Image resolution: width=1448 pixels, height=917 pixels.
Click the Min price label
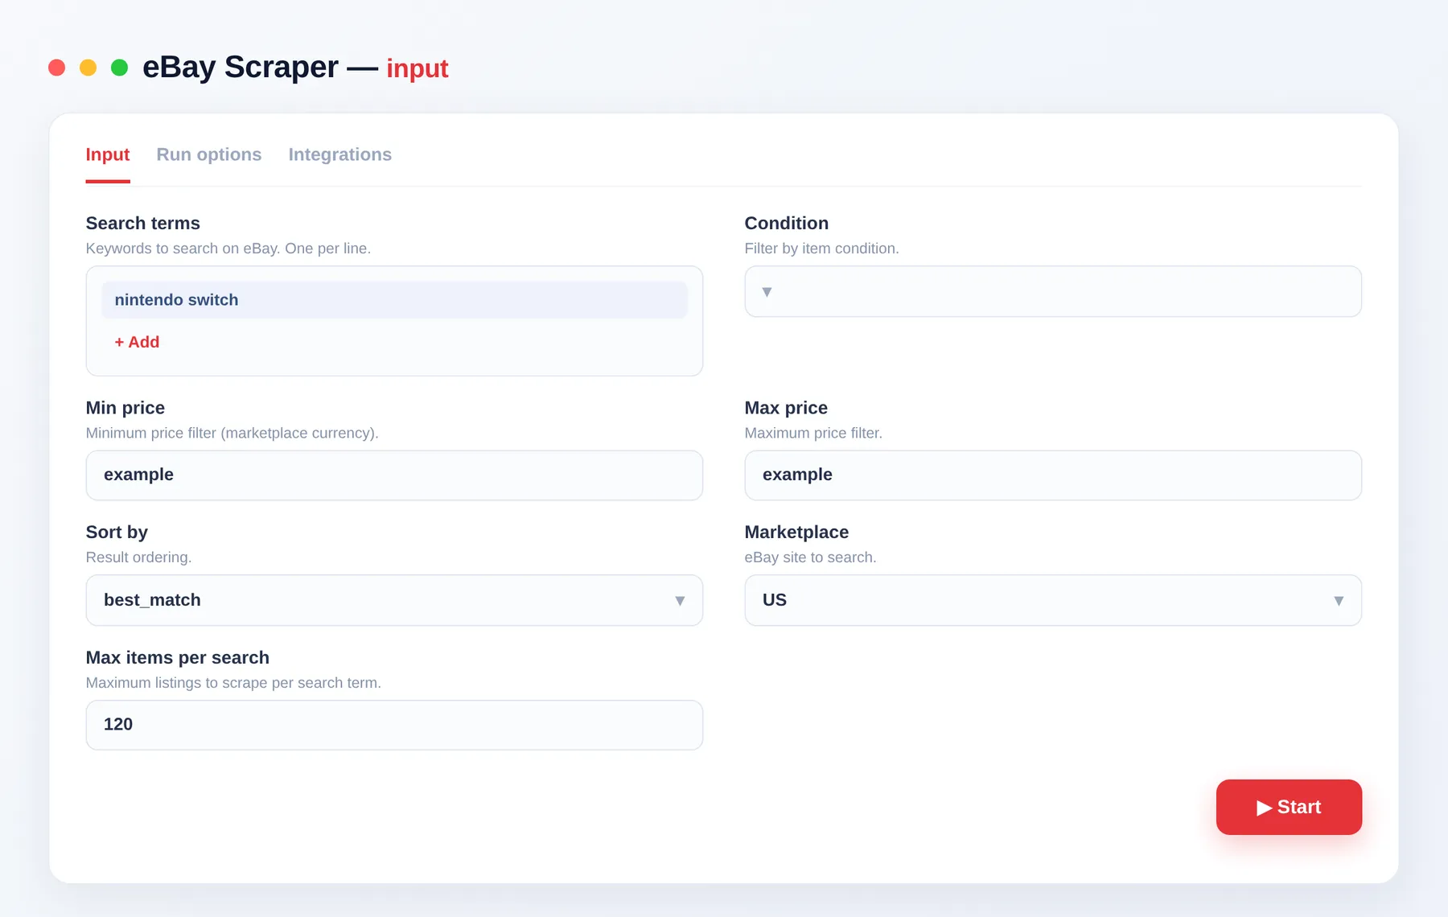125,408
